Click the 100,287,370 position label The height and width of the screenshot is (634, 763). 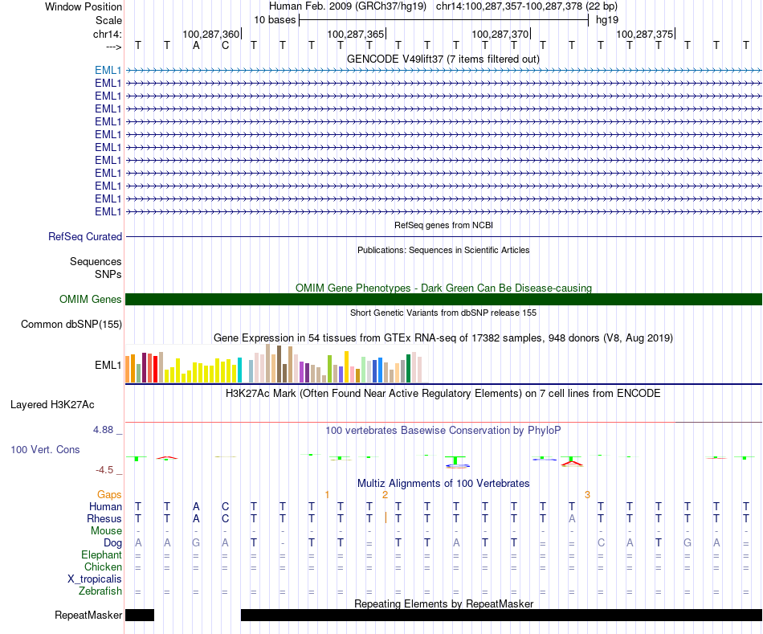click(500, 34)
